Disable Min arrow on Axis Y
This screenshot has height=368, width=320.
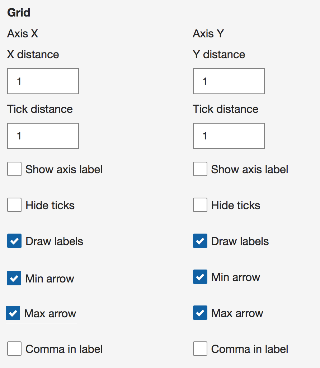point(200,277)
